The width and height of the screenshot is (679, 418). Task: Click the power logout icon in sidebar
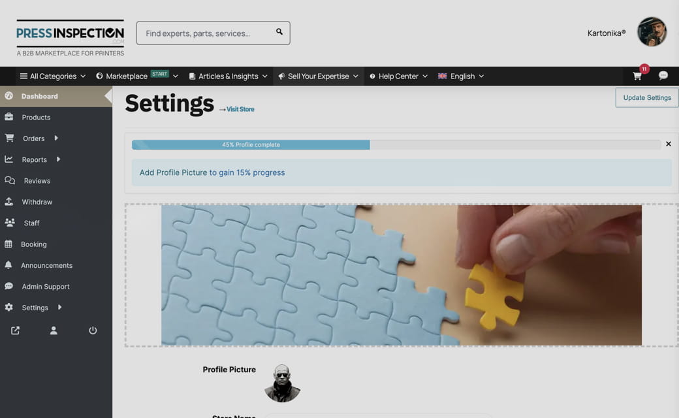click(93, 330)
